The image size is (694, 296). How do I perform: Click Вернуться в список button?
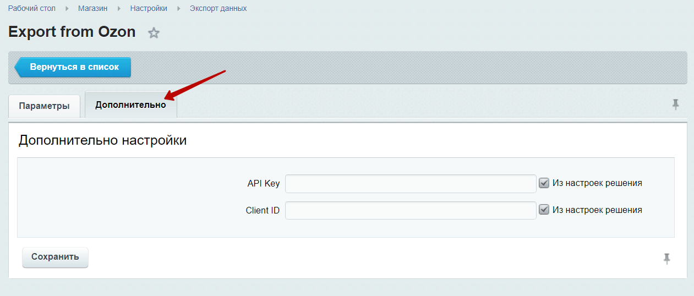(x=73, y=67)
